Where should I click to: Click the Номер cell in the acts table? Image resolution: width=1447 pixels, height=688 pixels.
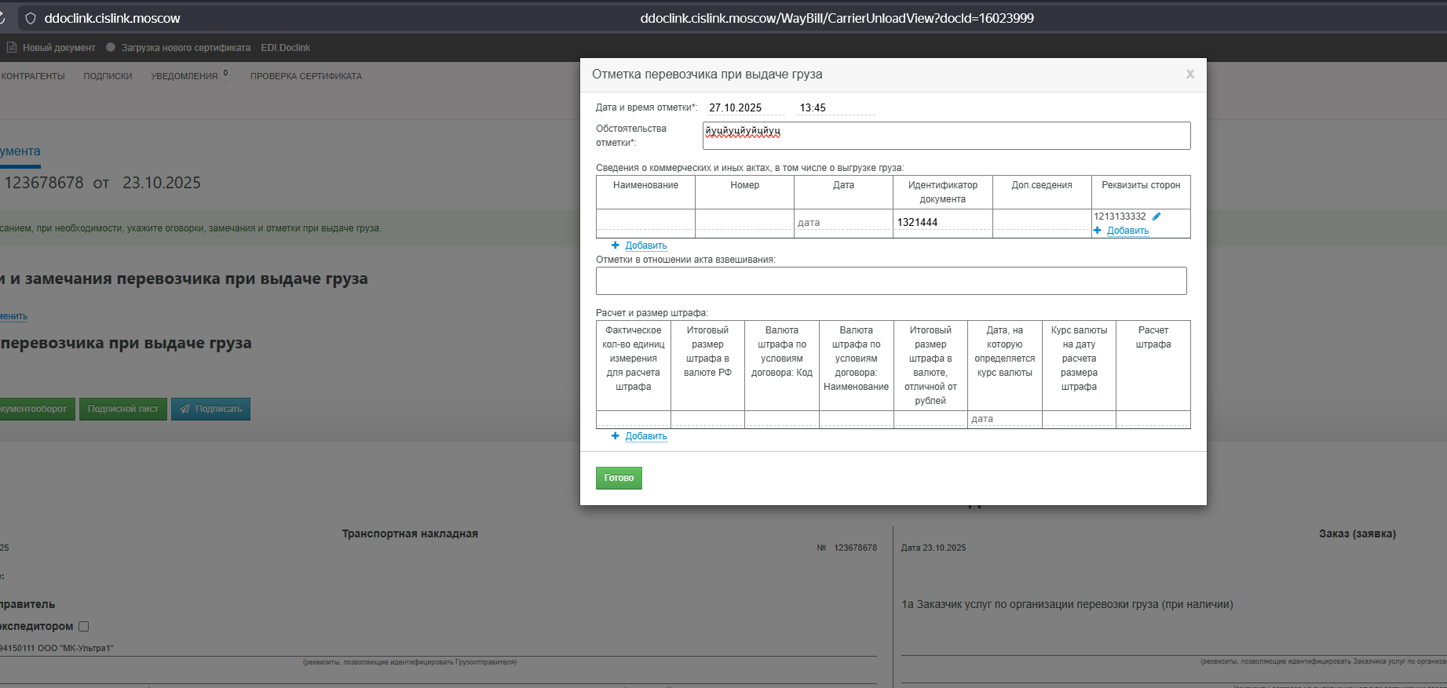pyautogui.click(x=744, y=223)
